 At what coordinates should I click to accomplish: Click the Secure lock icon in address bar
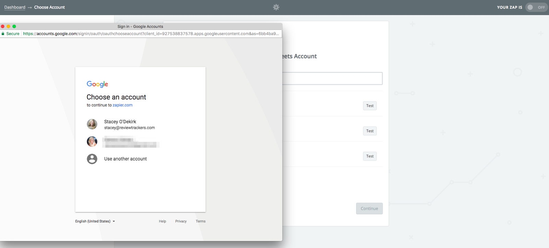coord(3,34)
